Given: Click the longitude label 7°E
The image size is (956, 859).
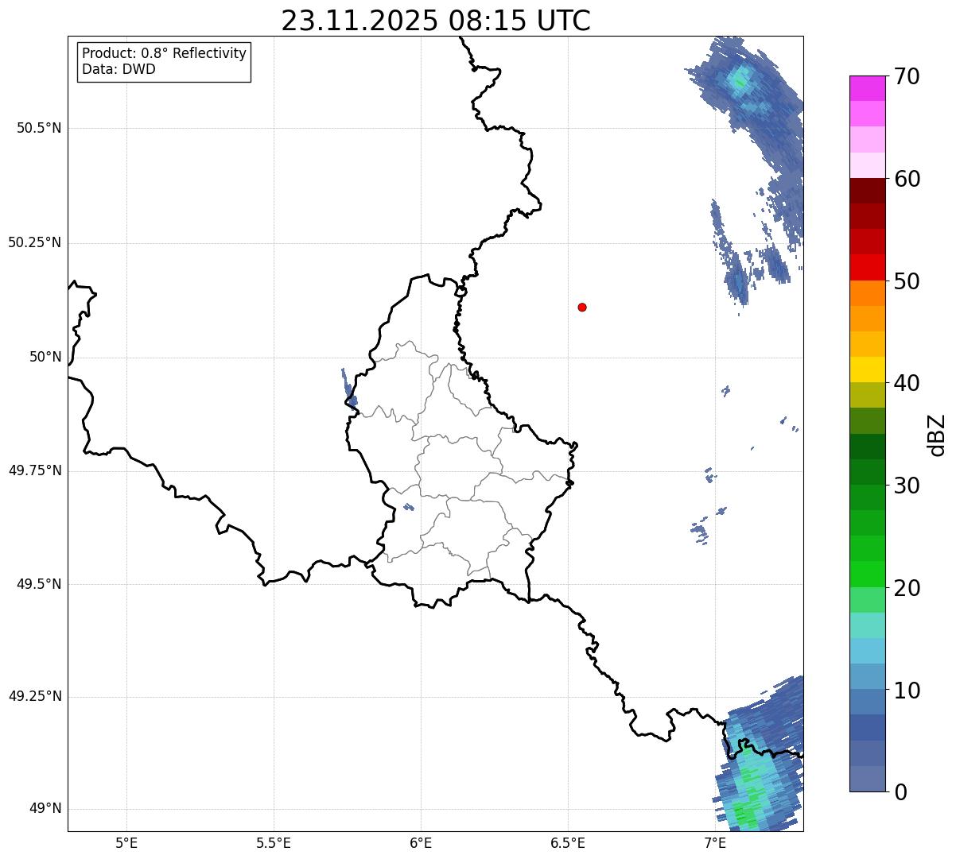Looking at the screenshot, I should pyautogui.click(x=715, y=843).
